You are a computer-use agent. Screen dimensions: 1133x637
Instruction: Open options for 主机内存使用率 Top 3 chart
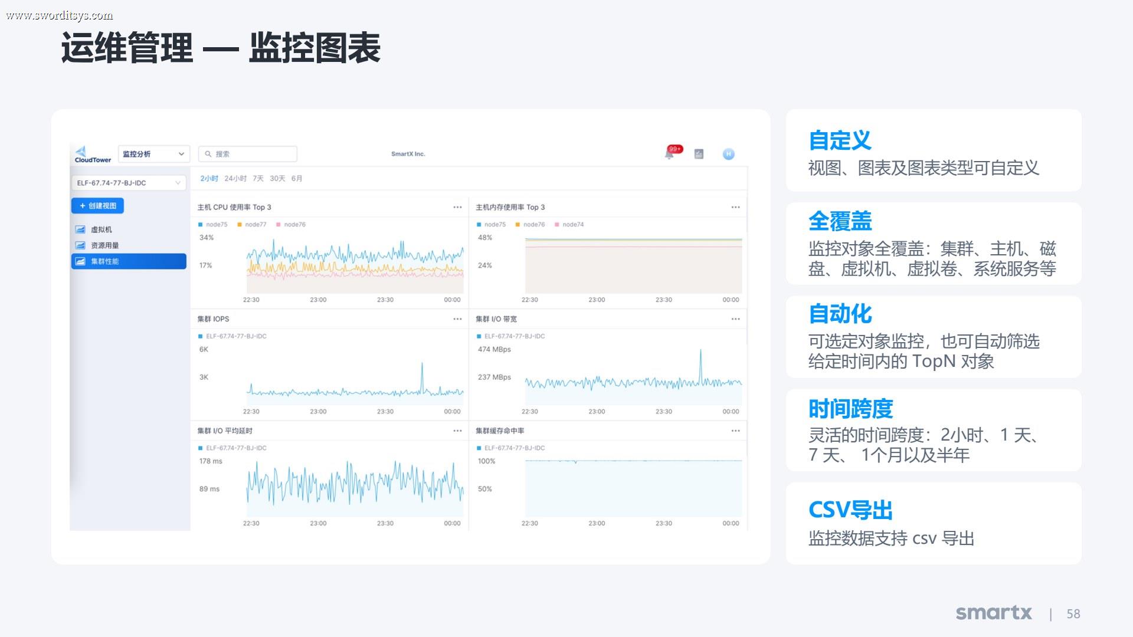pyautogui.click(x=735, y=207)
